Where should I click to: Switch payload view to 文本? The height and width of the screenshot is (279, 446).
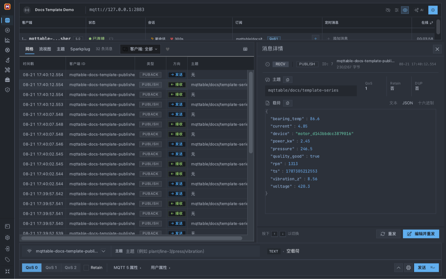[393, 103]
